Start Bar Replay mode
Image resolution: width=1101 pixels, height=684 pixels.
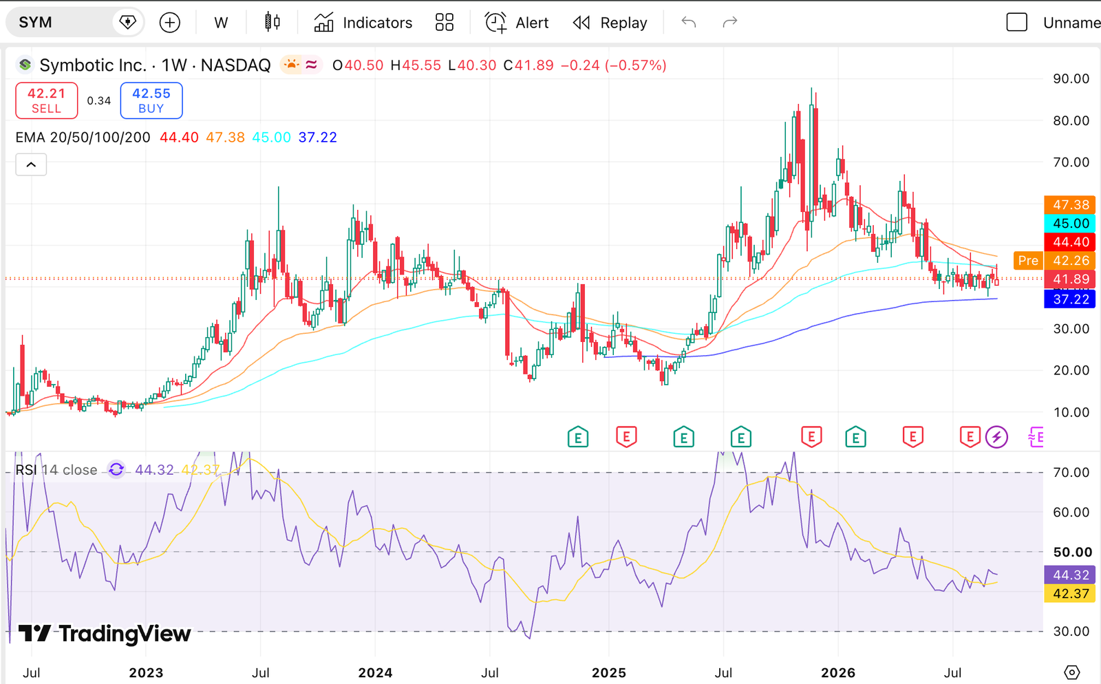click(610, 23)
